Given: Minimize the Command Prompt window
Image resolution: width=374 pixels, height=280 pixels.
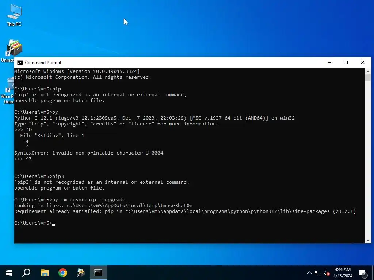Looking at the screenshot, I should point(329,62).
